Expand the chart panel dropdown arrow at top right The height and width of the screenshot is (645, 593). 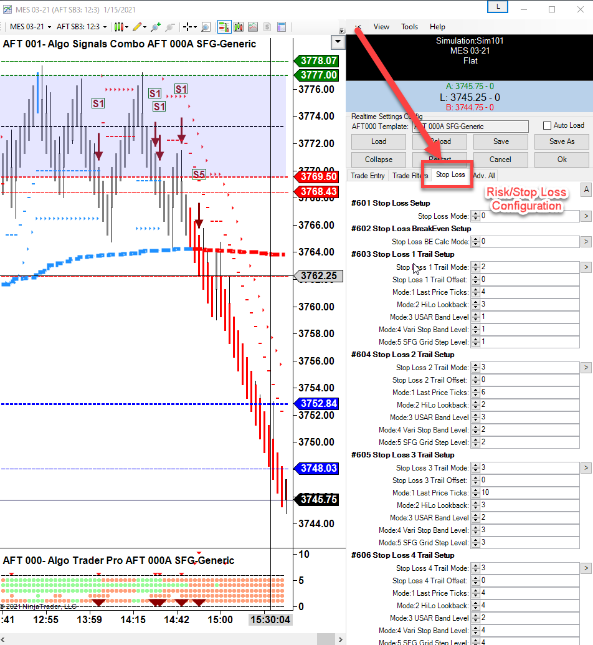coord(338,42)
